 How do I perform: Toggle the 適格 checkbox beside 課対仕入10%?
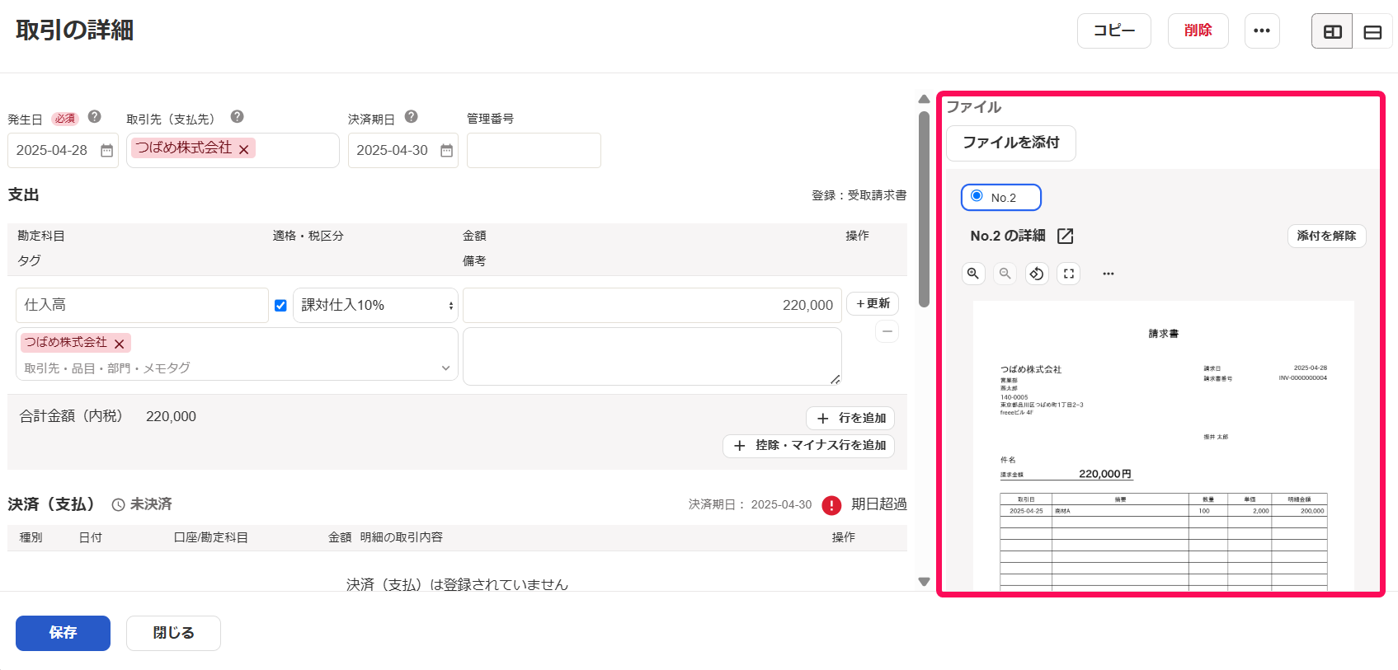point(280,306)
